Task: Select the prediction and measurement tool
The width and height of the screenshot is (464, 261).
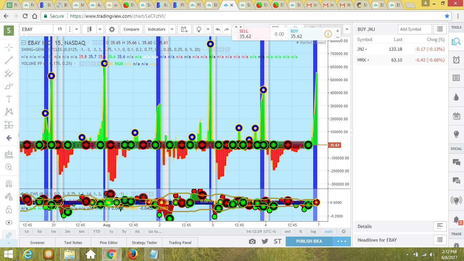Action: click(9, 125)
